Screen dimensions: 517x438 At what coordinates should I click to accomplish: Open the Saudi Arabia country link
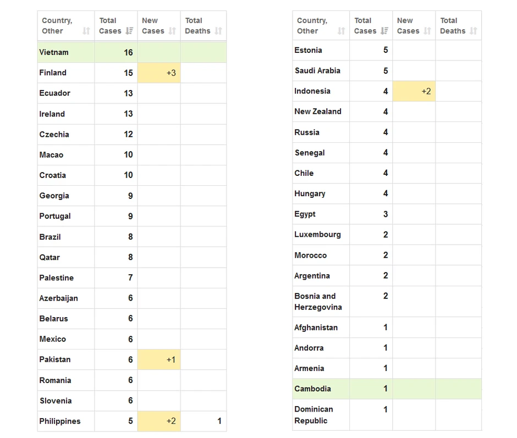click(317, 70)
